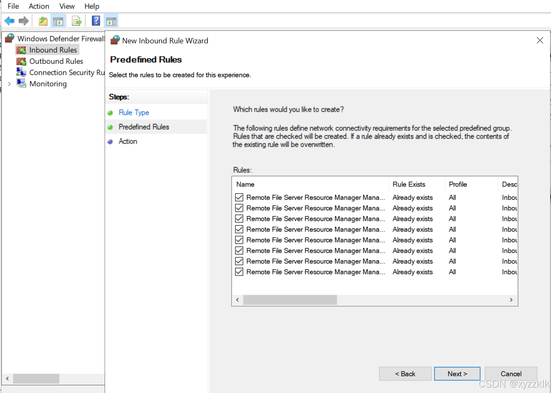Toggle the Show/Hide Action Pane icon

[111, 21]
